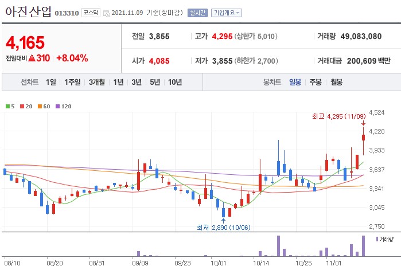Click the 실시간 button
This screenshot has height=270, width=401.
click(x=197, y=13)
